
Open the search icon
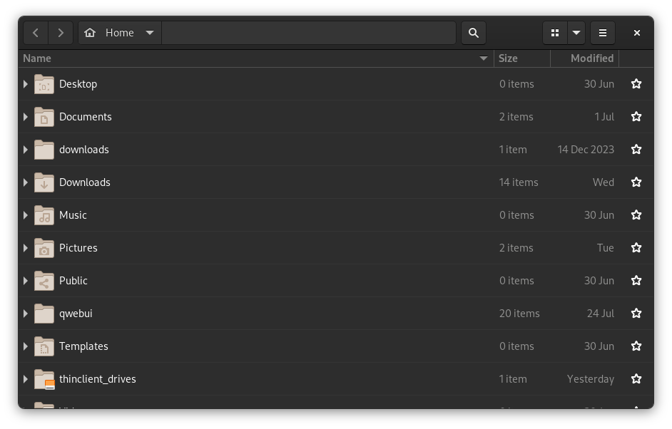pos(473,33)
